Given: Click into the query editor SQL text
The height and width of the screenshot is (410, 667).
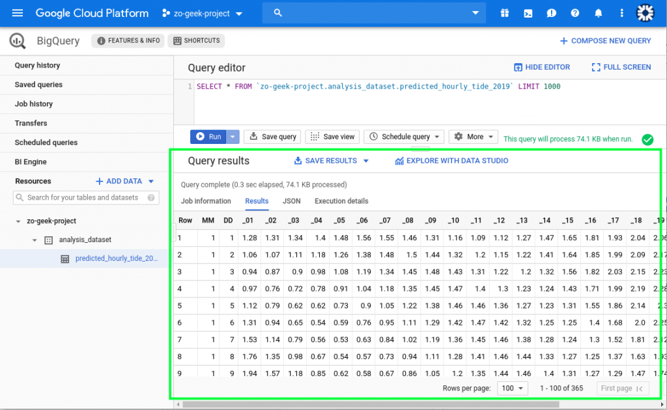Looking at the screenshot, I should pos(378,87).
